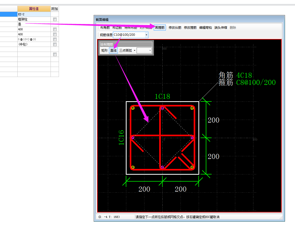Click the bottom-middle magenta edge rebar point
This screenshot has width=295, height=229.
point(162,167)
